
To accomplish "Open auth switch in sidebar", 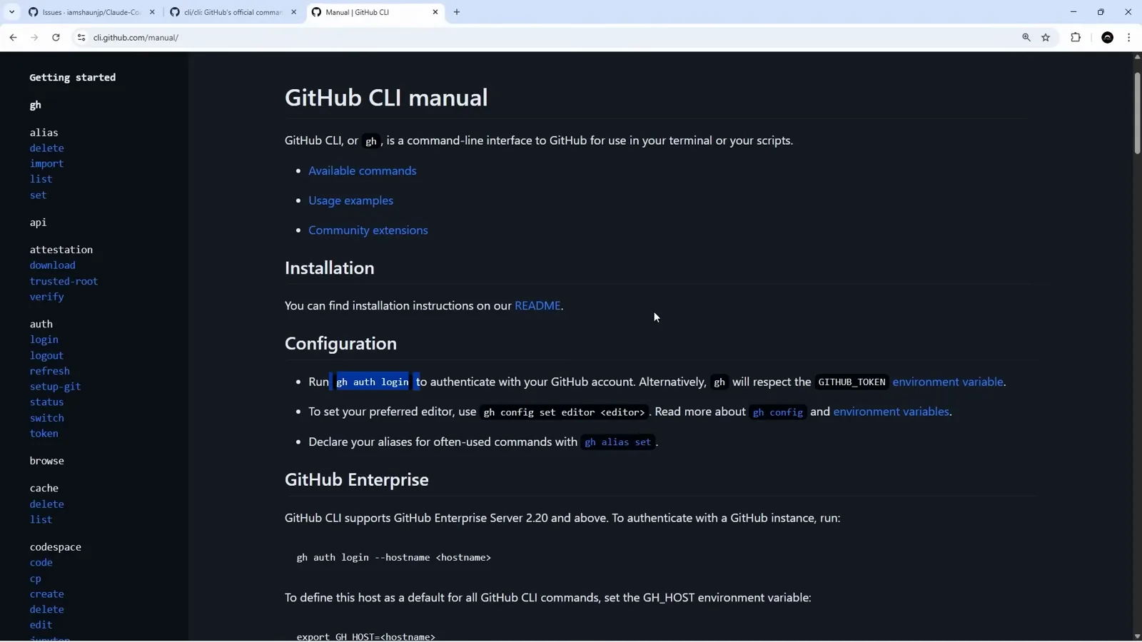I will point(46,418).
